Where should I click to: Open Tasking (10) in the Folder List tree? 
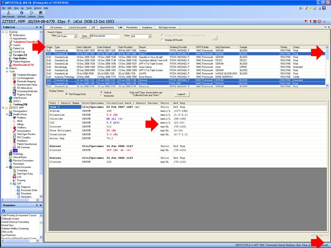coord(20,104)
